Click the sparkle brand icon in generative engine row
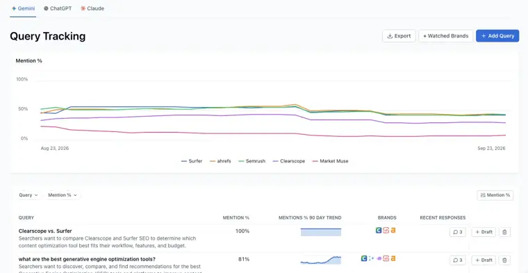Image resolution: width=528 pixels, height=273 pixels. tap(371, 258)
